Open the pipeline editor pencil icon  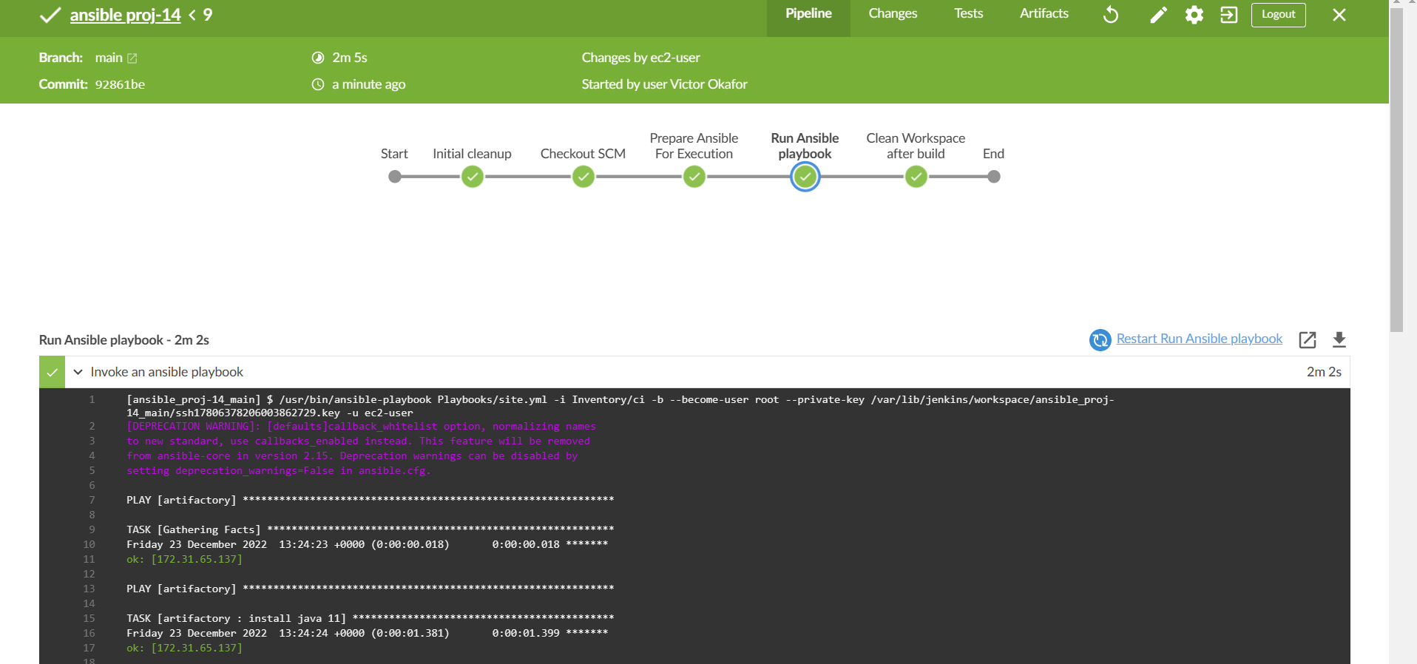coord(1158,15)
